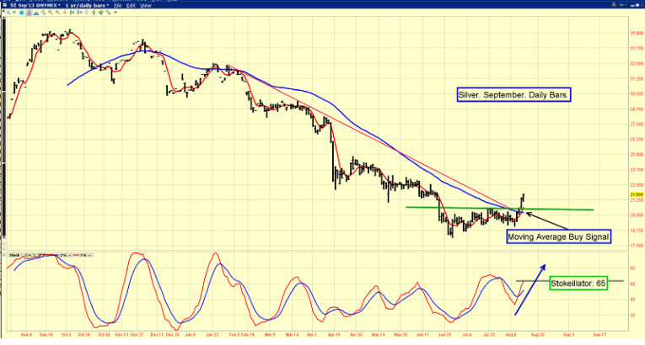Click the pencil drawing icon in toolbar
This screenshot has width=645, height=345.
(x=108, y=13)
